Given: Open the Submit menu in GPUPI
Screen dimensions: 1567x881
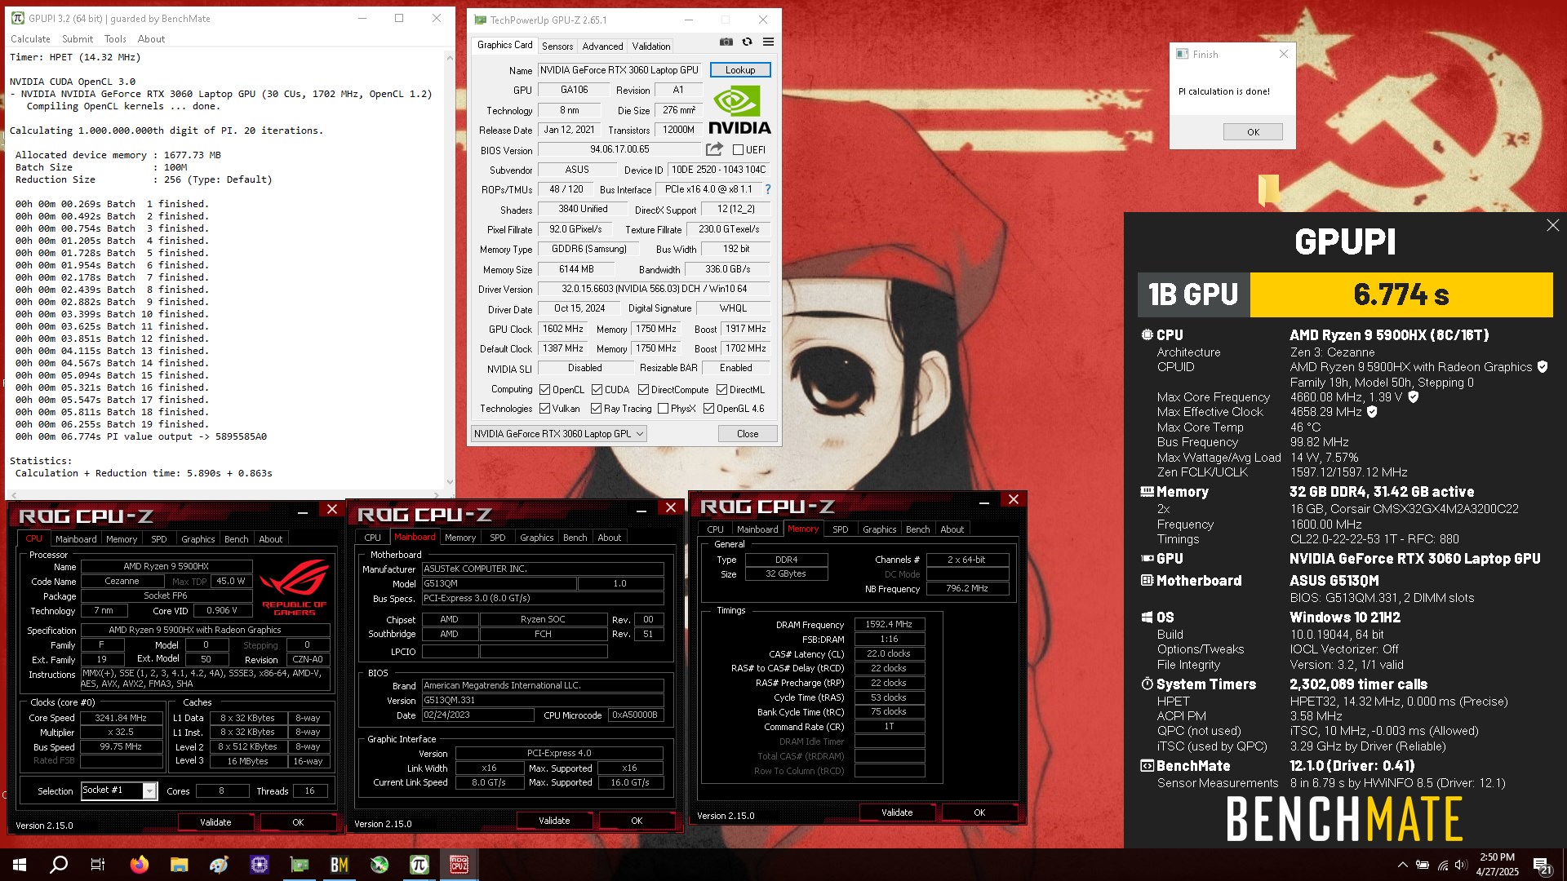Looking at the screenshot, I should pyautogui.click(x=78, y=39).
